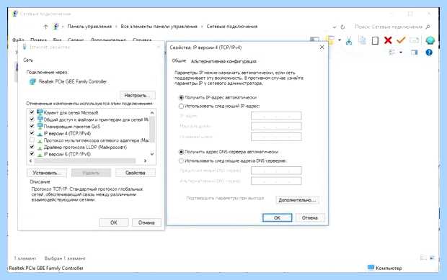Expand the chevron after Все элементы панели управления

pyautogui.click(x=202, y=27)
